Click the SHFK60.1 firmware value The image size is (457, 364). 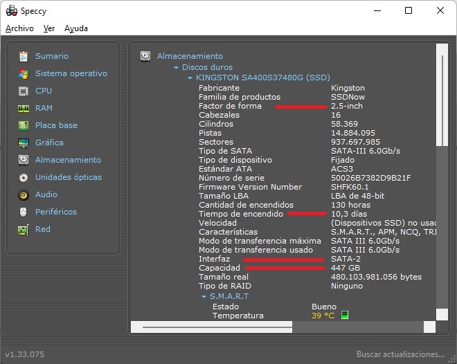point(350,187)
